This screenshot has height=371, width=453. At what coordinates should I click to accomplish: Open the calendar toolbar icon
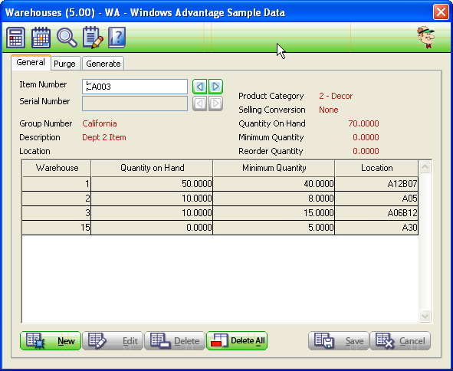[41, 38]
